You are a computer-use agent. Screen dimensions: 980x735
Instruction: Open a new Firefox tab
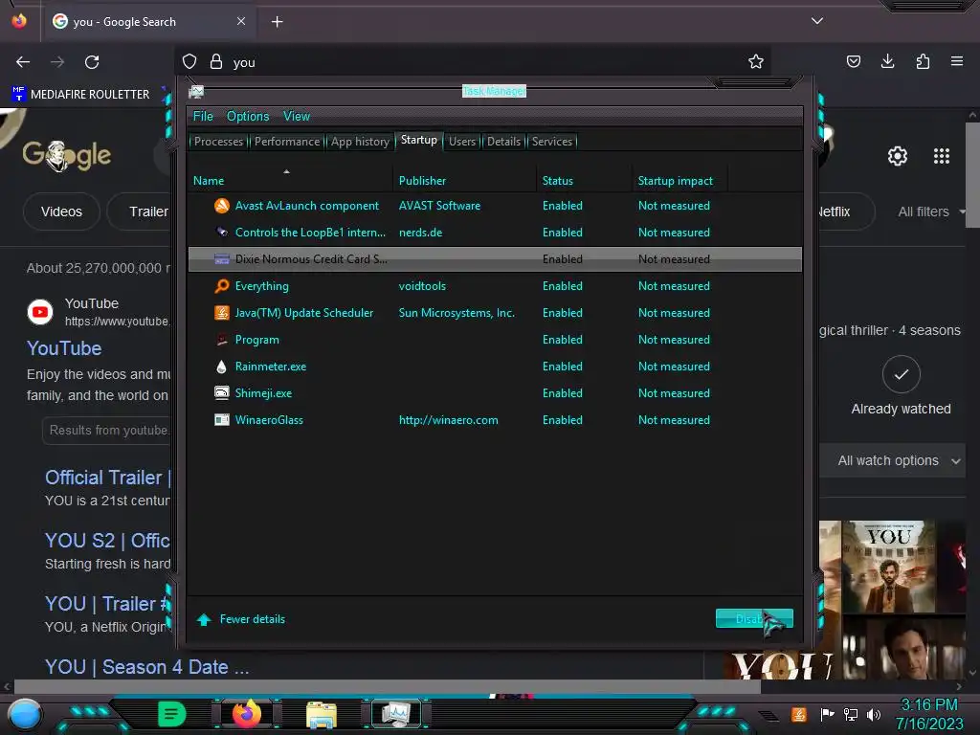click(277, 22)
